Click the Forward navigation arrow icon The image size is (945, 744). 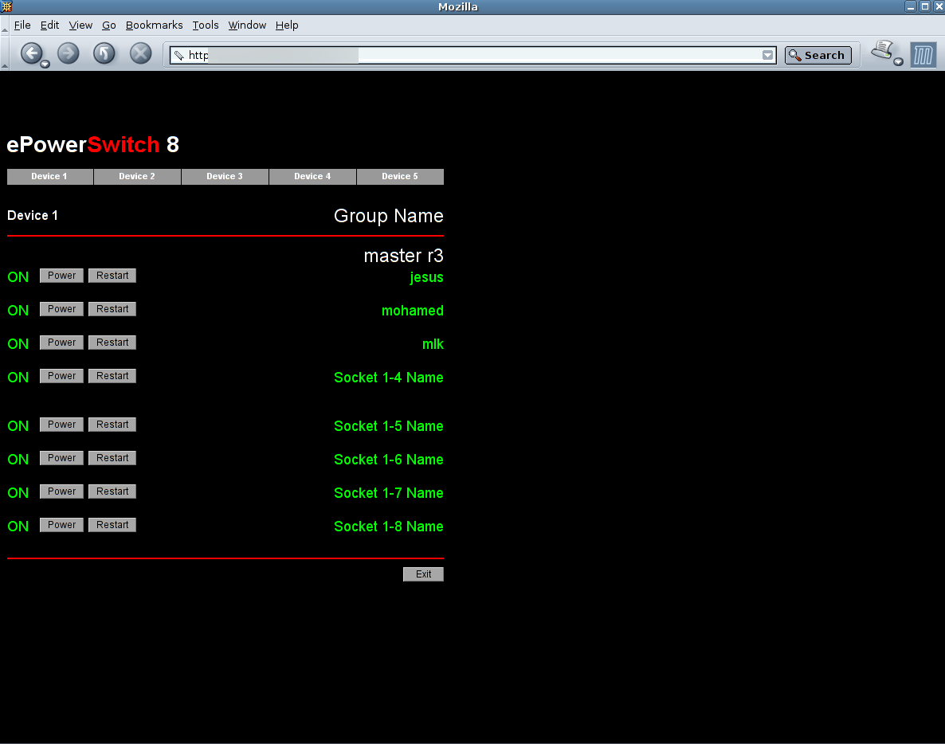pyautogui.click(x=69, y=53)
